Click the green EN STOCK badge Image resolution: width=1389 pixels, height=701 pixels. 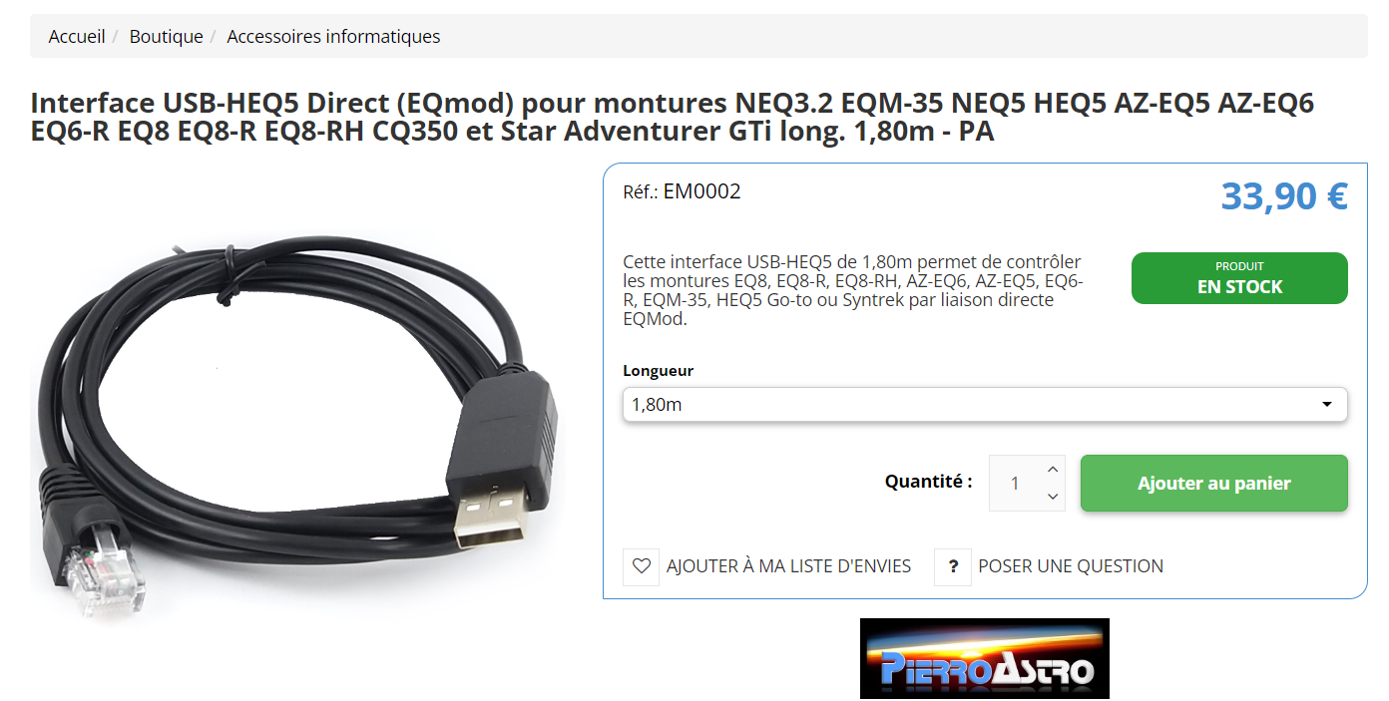tap(1239, 278)
